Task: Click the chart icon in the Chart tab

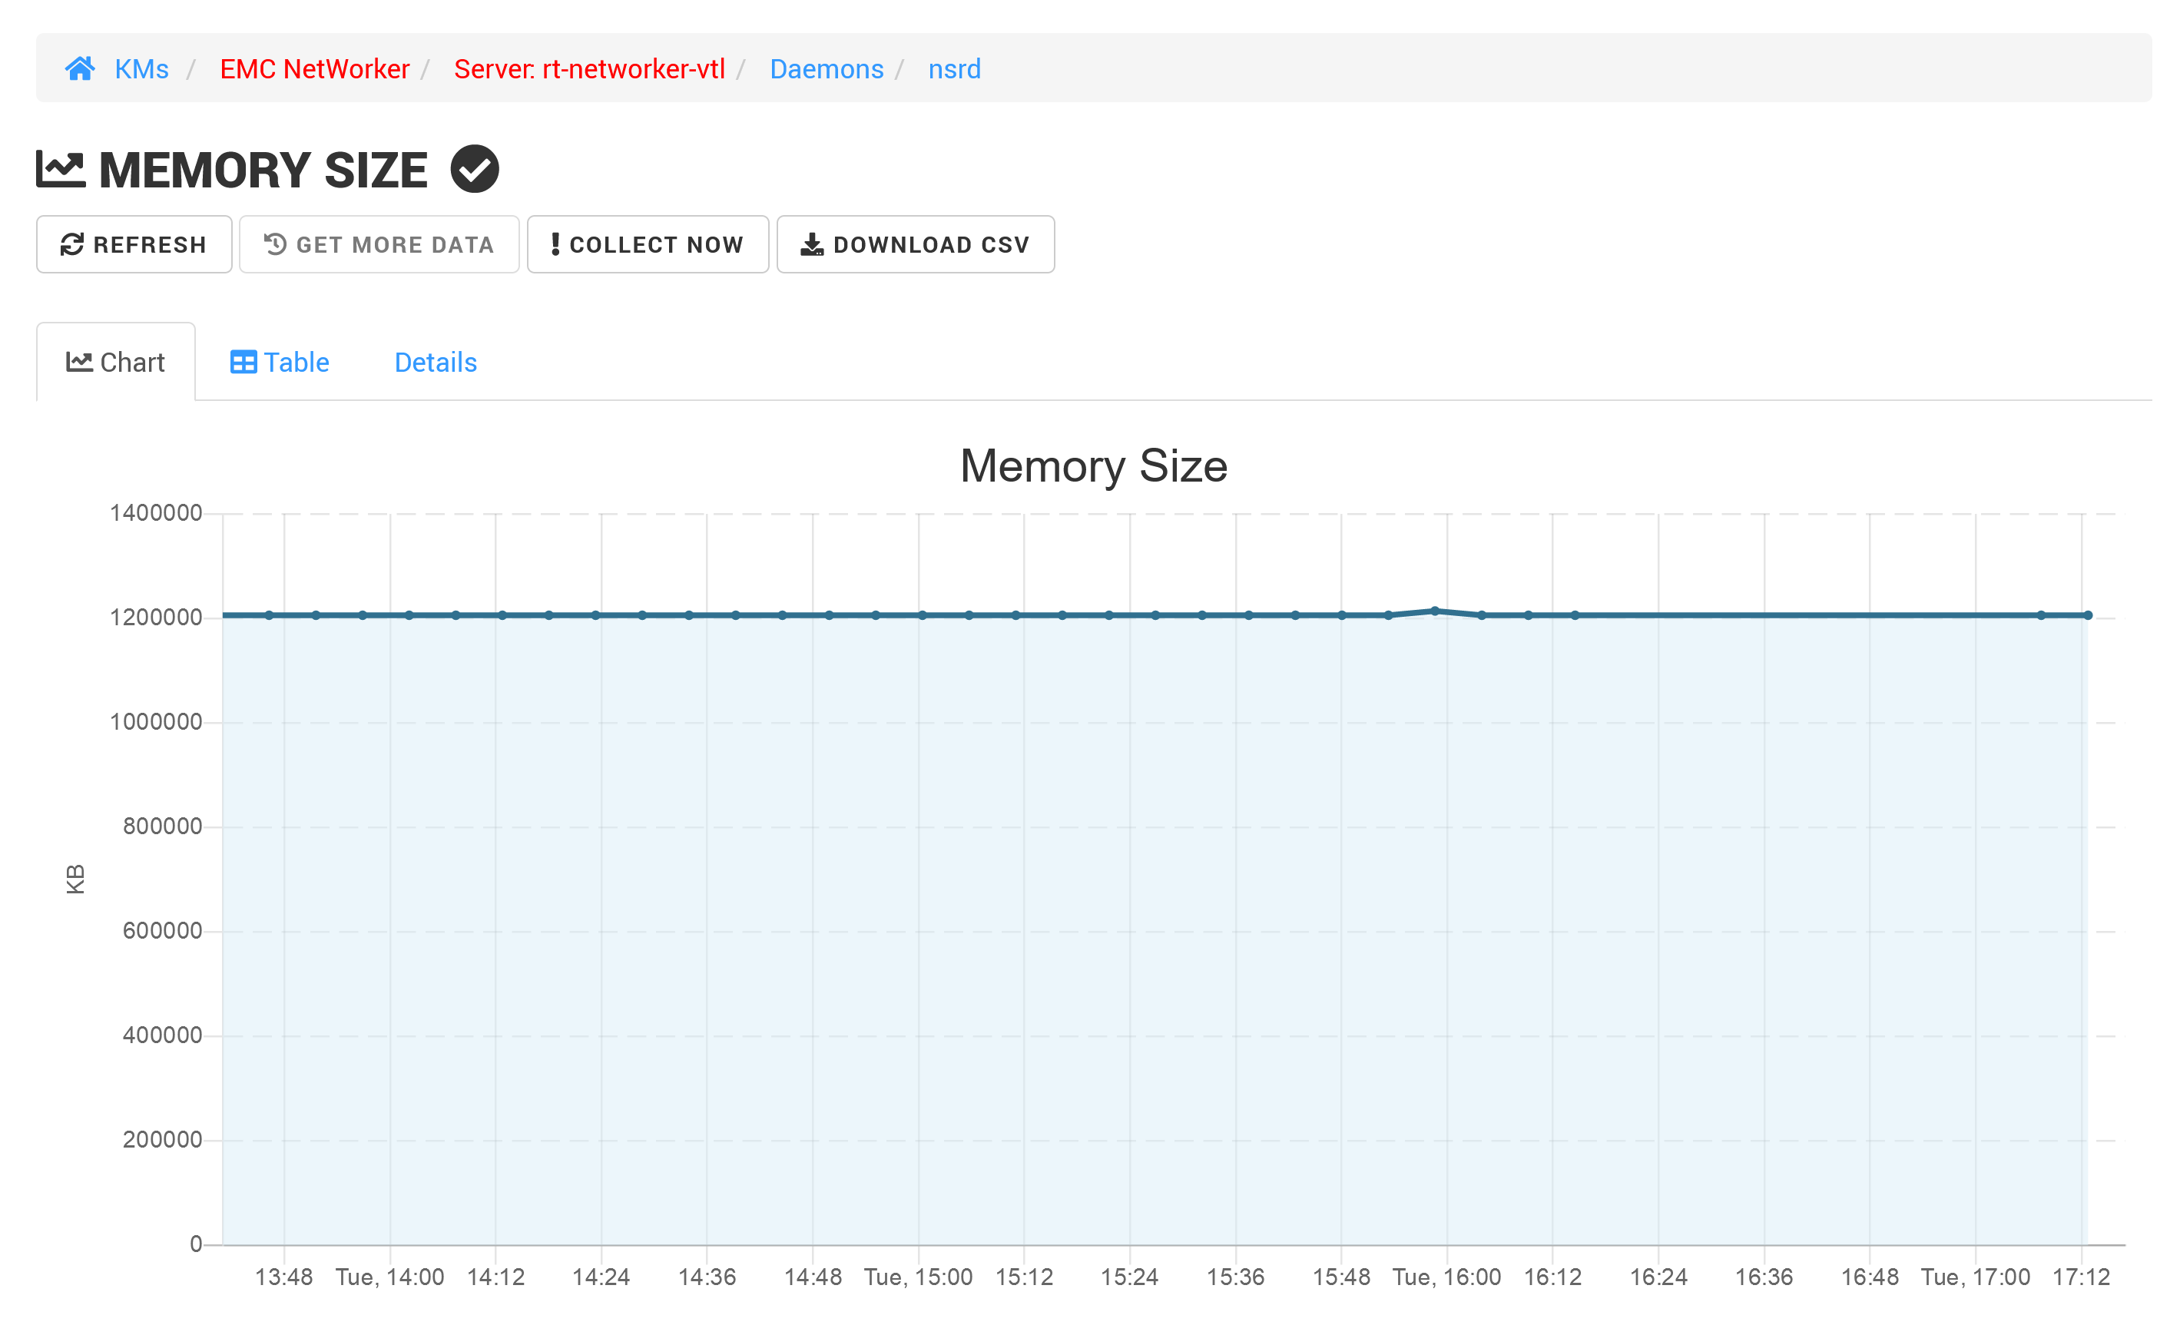Action: (x=79, y=361)
